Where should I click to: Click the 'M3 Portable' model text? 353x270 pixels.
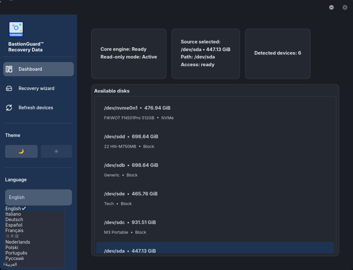tap(116, 232)
